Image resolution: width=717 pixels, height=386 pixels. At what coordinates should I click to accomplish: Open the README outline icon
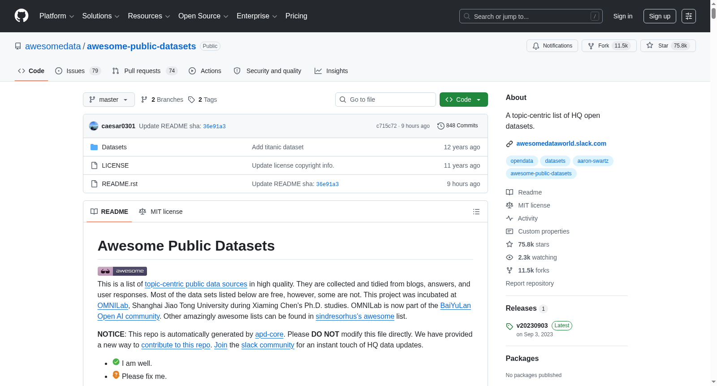point(476,212)
